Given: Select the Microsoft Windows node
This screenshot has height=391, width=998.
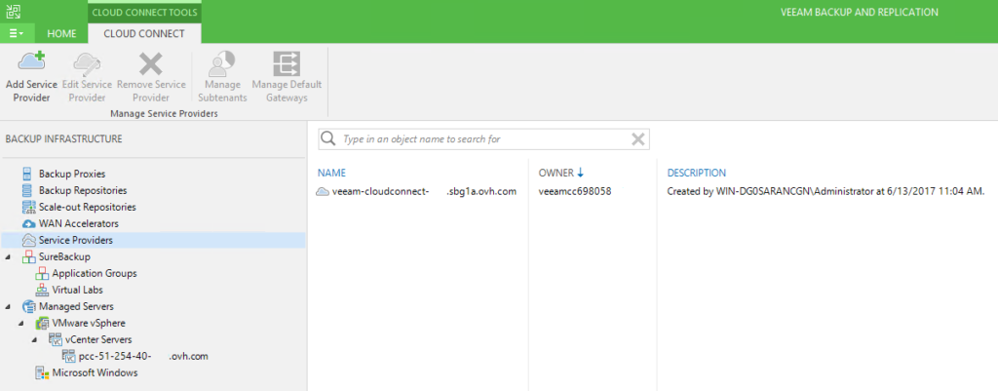Looking at the screenshot, I should coord(95,372).
